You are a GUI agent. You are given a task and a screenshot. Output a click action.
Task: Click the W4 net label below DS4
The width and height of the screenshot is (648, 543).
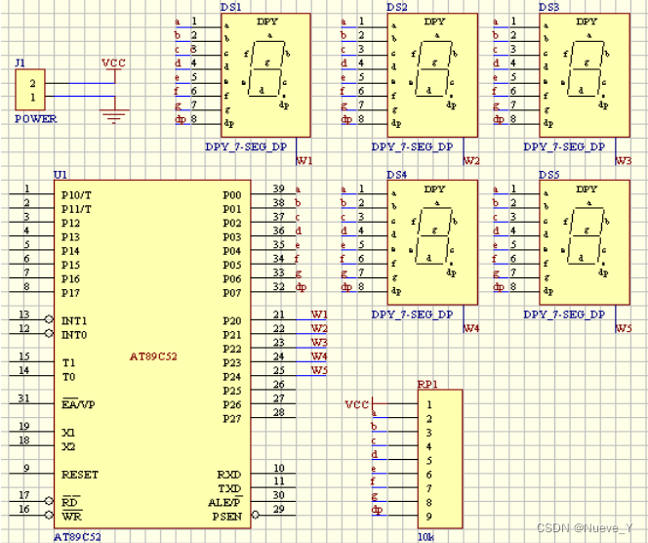pyautogui.click(x=471, y=328)
